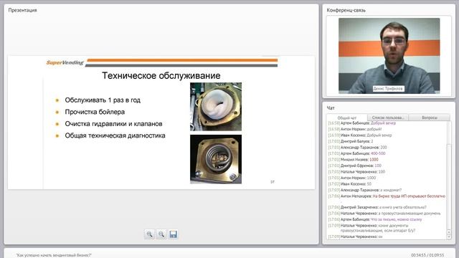Click Артем Бабинцев's Добрый вечер message

[x=362, y=123]
